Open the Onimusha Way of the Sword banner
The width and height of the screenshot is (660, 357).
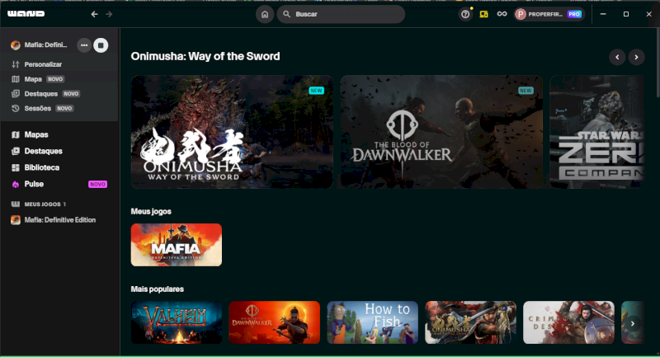click(x=232, y=132)
